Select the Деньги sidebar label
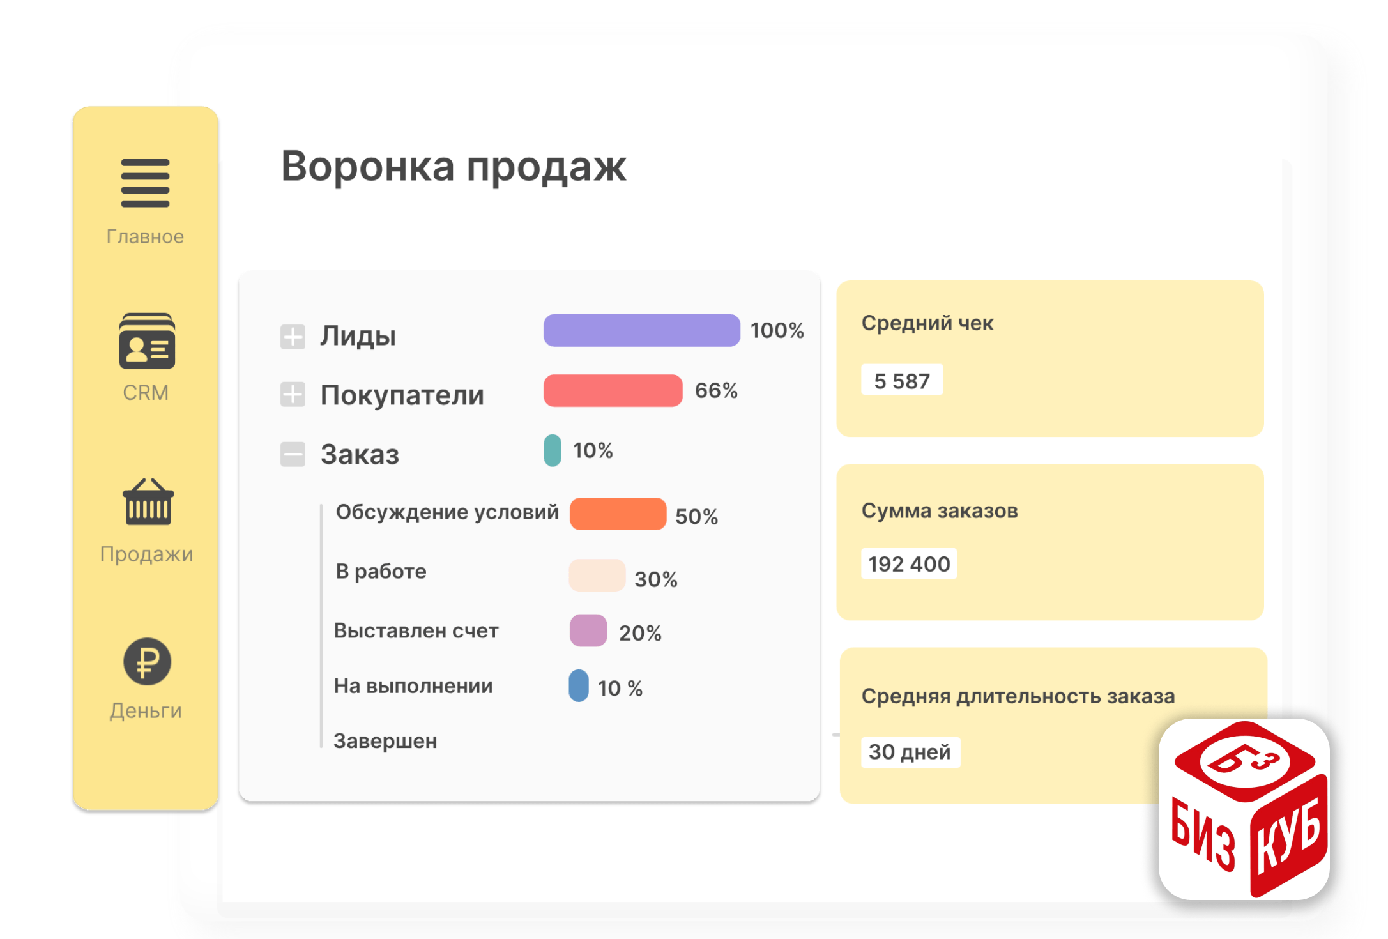Screen dimensions: 1388x939 (146, 711)
